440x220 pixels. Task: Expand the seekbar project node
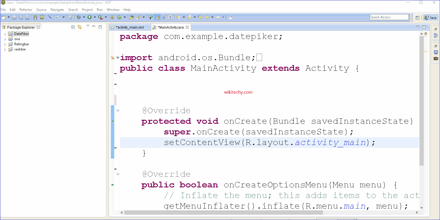point(5,50)
